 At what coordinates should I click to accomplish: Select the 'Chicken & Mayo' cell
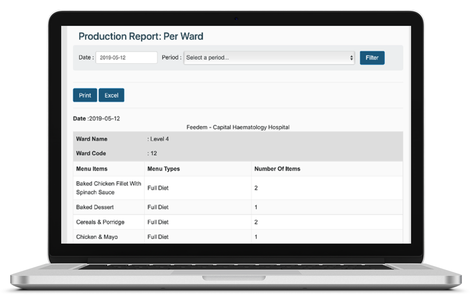click(109, 237)
